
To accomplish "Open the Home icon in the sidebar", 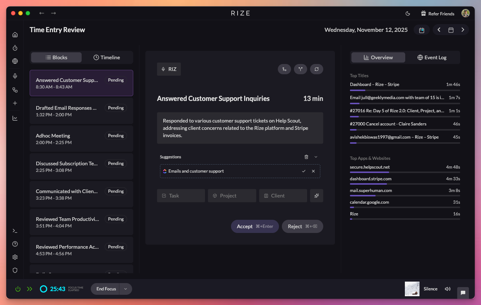I will click(15, 35).
